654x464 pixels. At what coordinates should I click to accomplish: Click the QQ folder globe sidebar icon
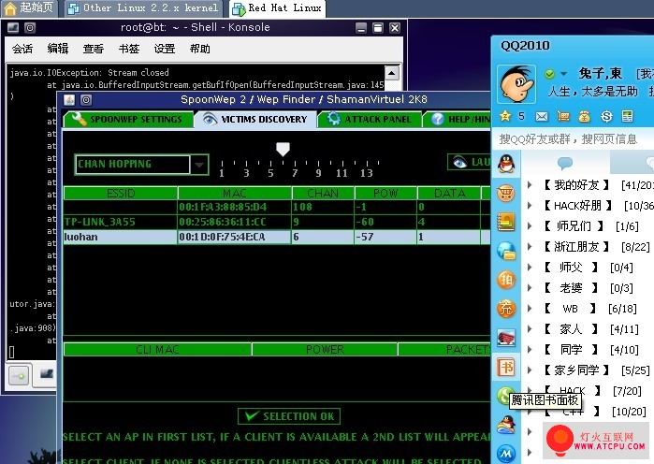(x=506, y=251)
